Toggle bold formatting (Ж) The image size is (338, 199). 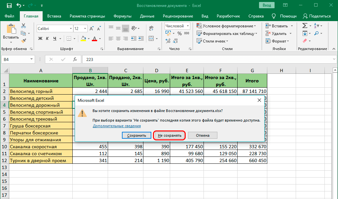[40, 39]
